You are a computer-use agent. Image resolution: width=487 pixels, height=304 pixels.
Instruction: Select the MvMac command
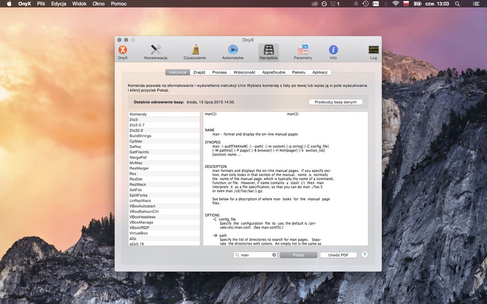click(x=164, y=163)
